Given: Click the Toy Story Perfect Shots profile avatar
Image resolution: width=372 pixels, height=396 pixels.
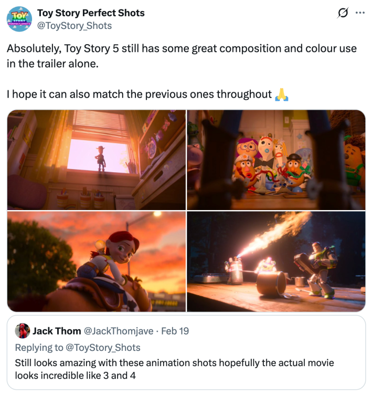Looking at the screenshot, I should point(19,18).
